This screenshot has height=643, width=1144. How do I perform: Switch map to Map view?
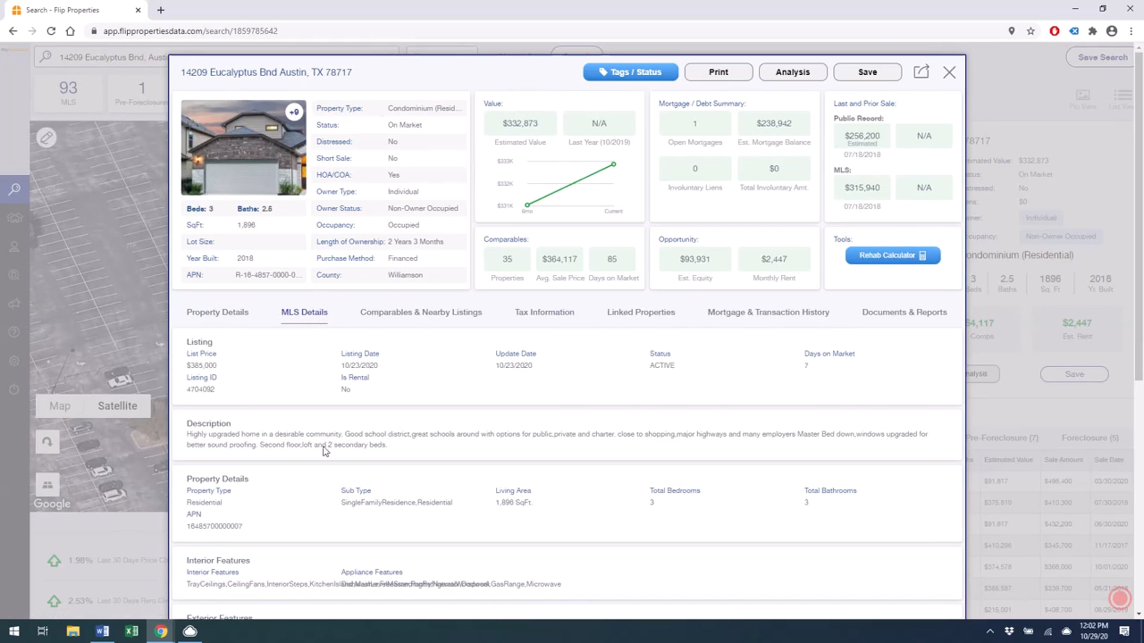coord(60,406)
